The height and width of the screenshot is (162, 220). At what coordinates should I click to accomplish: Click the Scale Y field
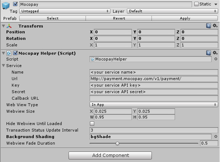pos(156,45)
